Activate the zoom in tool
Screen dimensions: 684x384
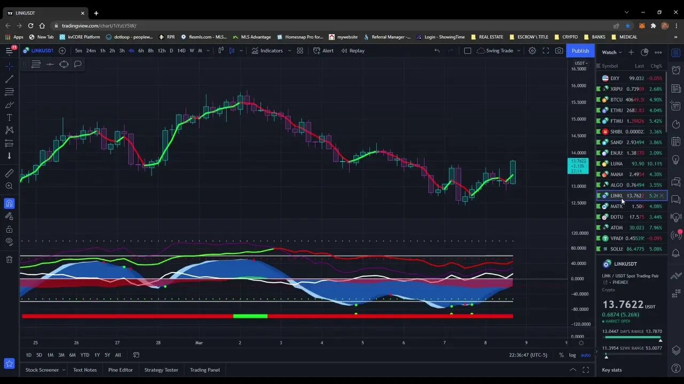pos(9,186)
